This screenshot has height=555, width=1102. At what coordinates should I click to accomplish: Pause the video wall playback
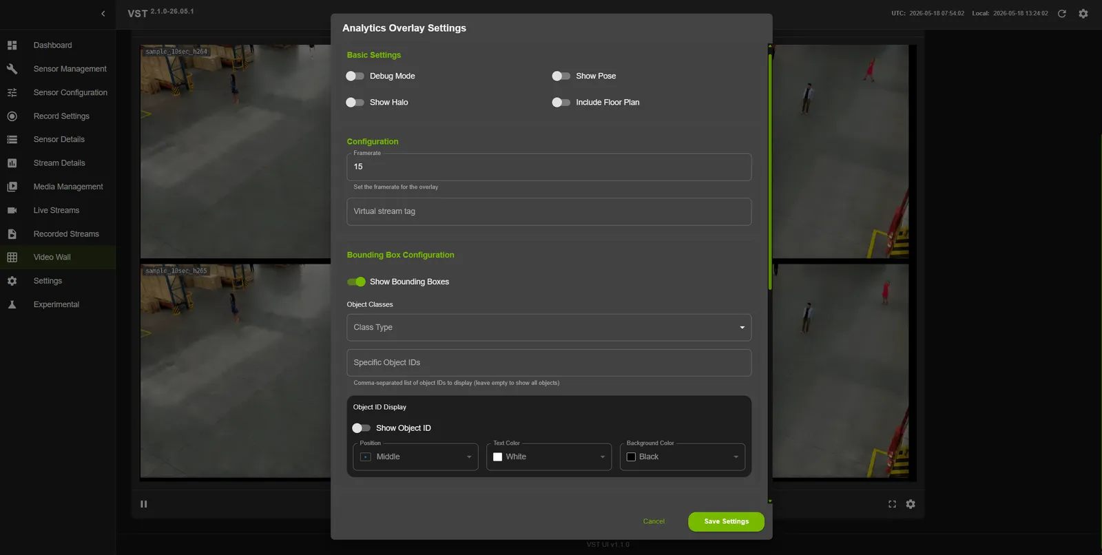(144, 504)
